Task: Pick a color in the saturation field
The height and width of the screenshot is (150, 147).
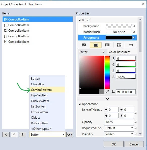Action: 92,72
